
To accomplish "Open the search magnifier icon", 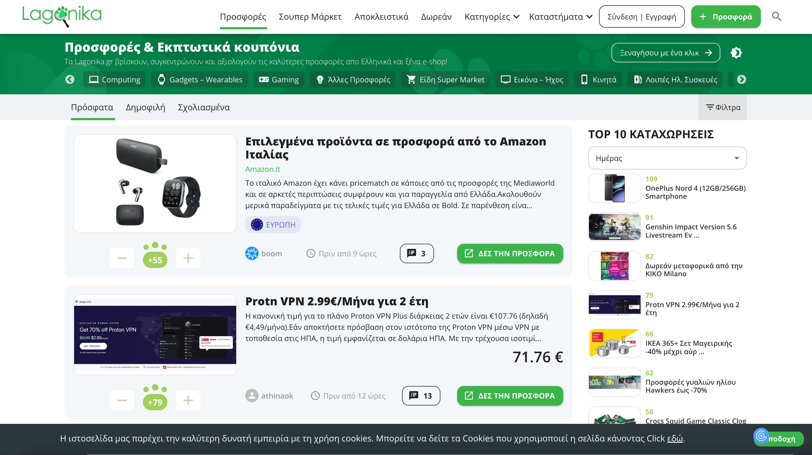I will tap(776, 17).
